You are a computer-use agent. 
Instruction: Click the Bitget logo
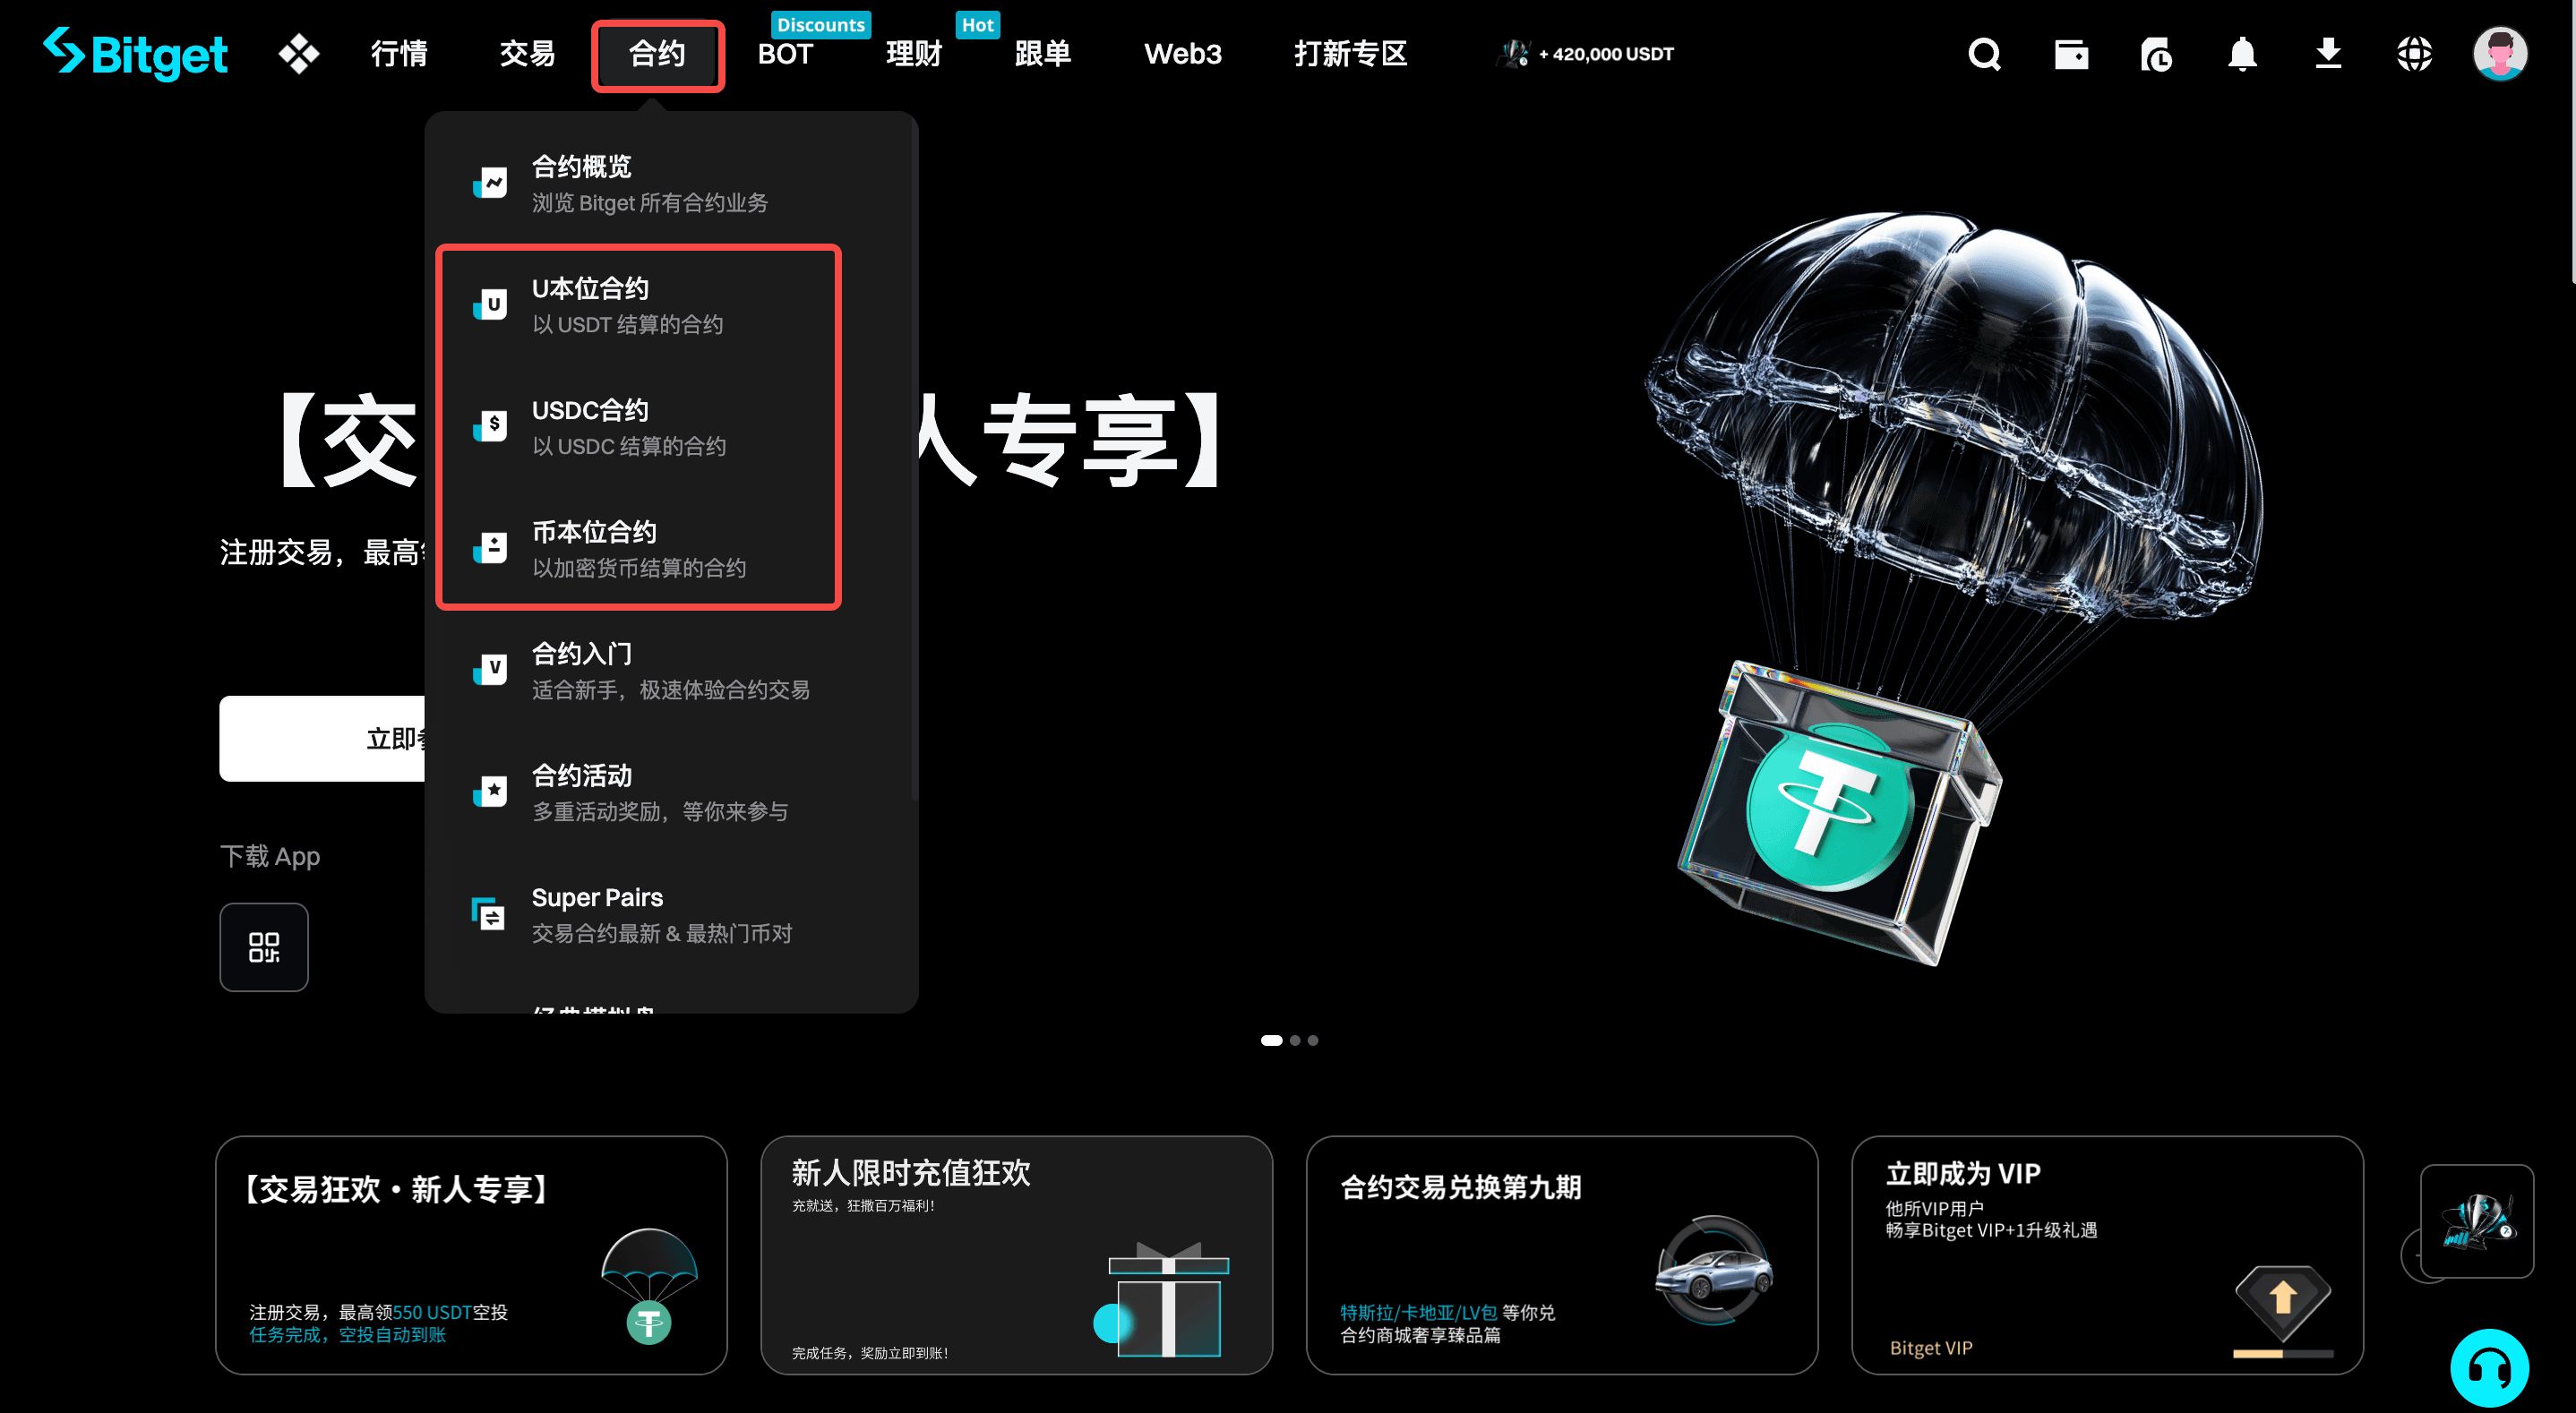(135, 55)
